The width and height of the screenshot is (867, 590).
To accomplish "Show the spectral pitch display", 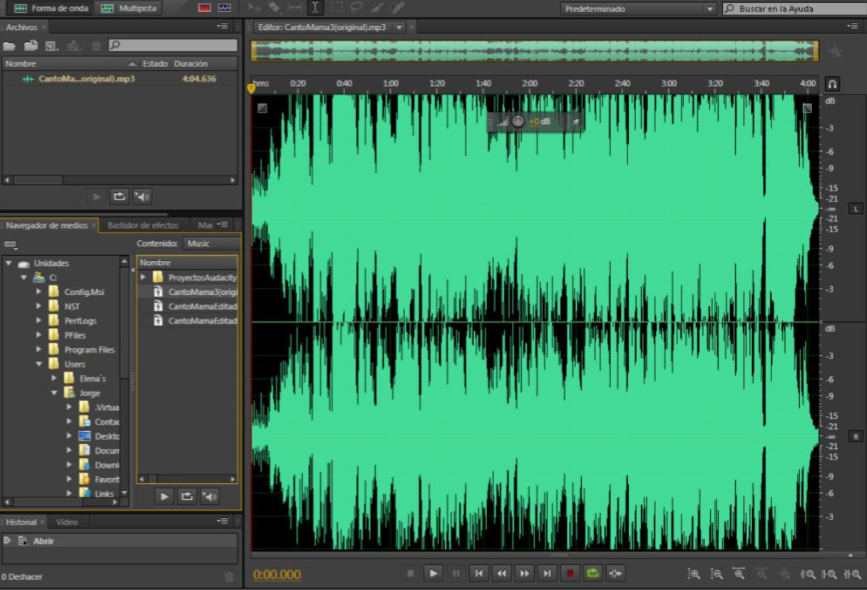I will tap(225, 8).
